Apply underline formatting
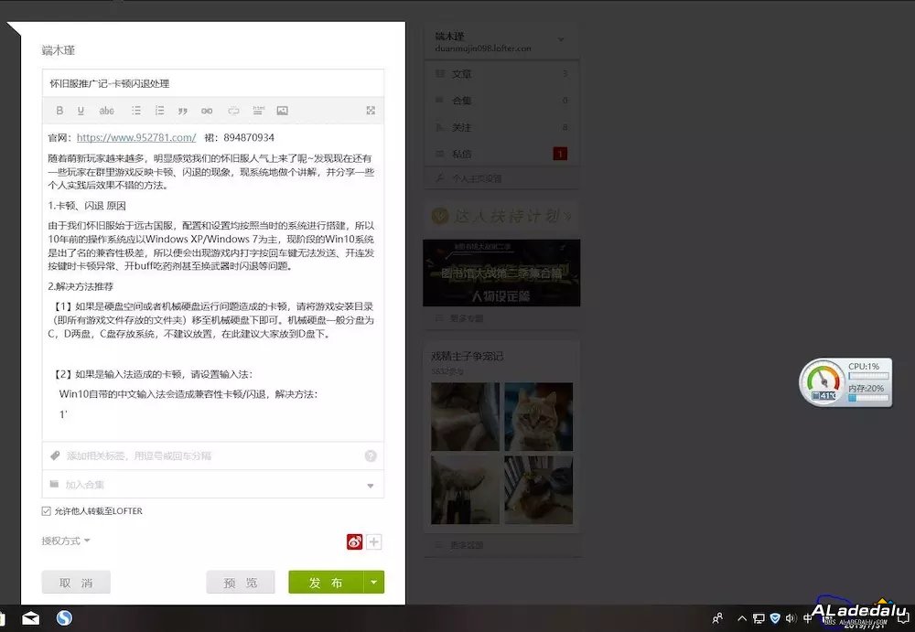Screen dimensions: 915x632 click(x=79, y=110)
